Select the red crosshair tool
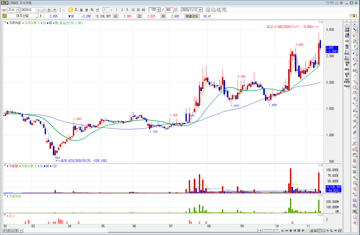 (355, 223)
